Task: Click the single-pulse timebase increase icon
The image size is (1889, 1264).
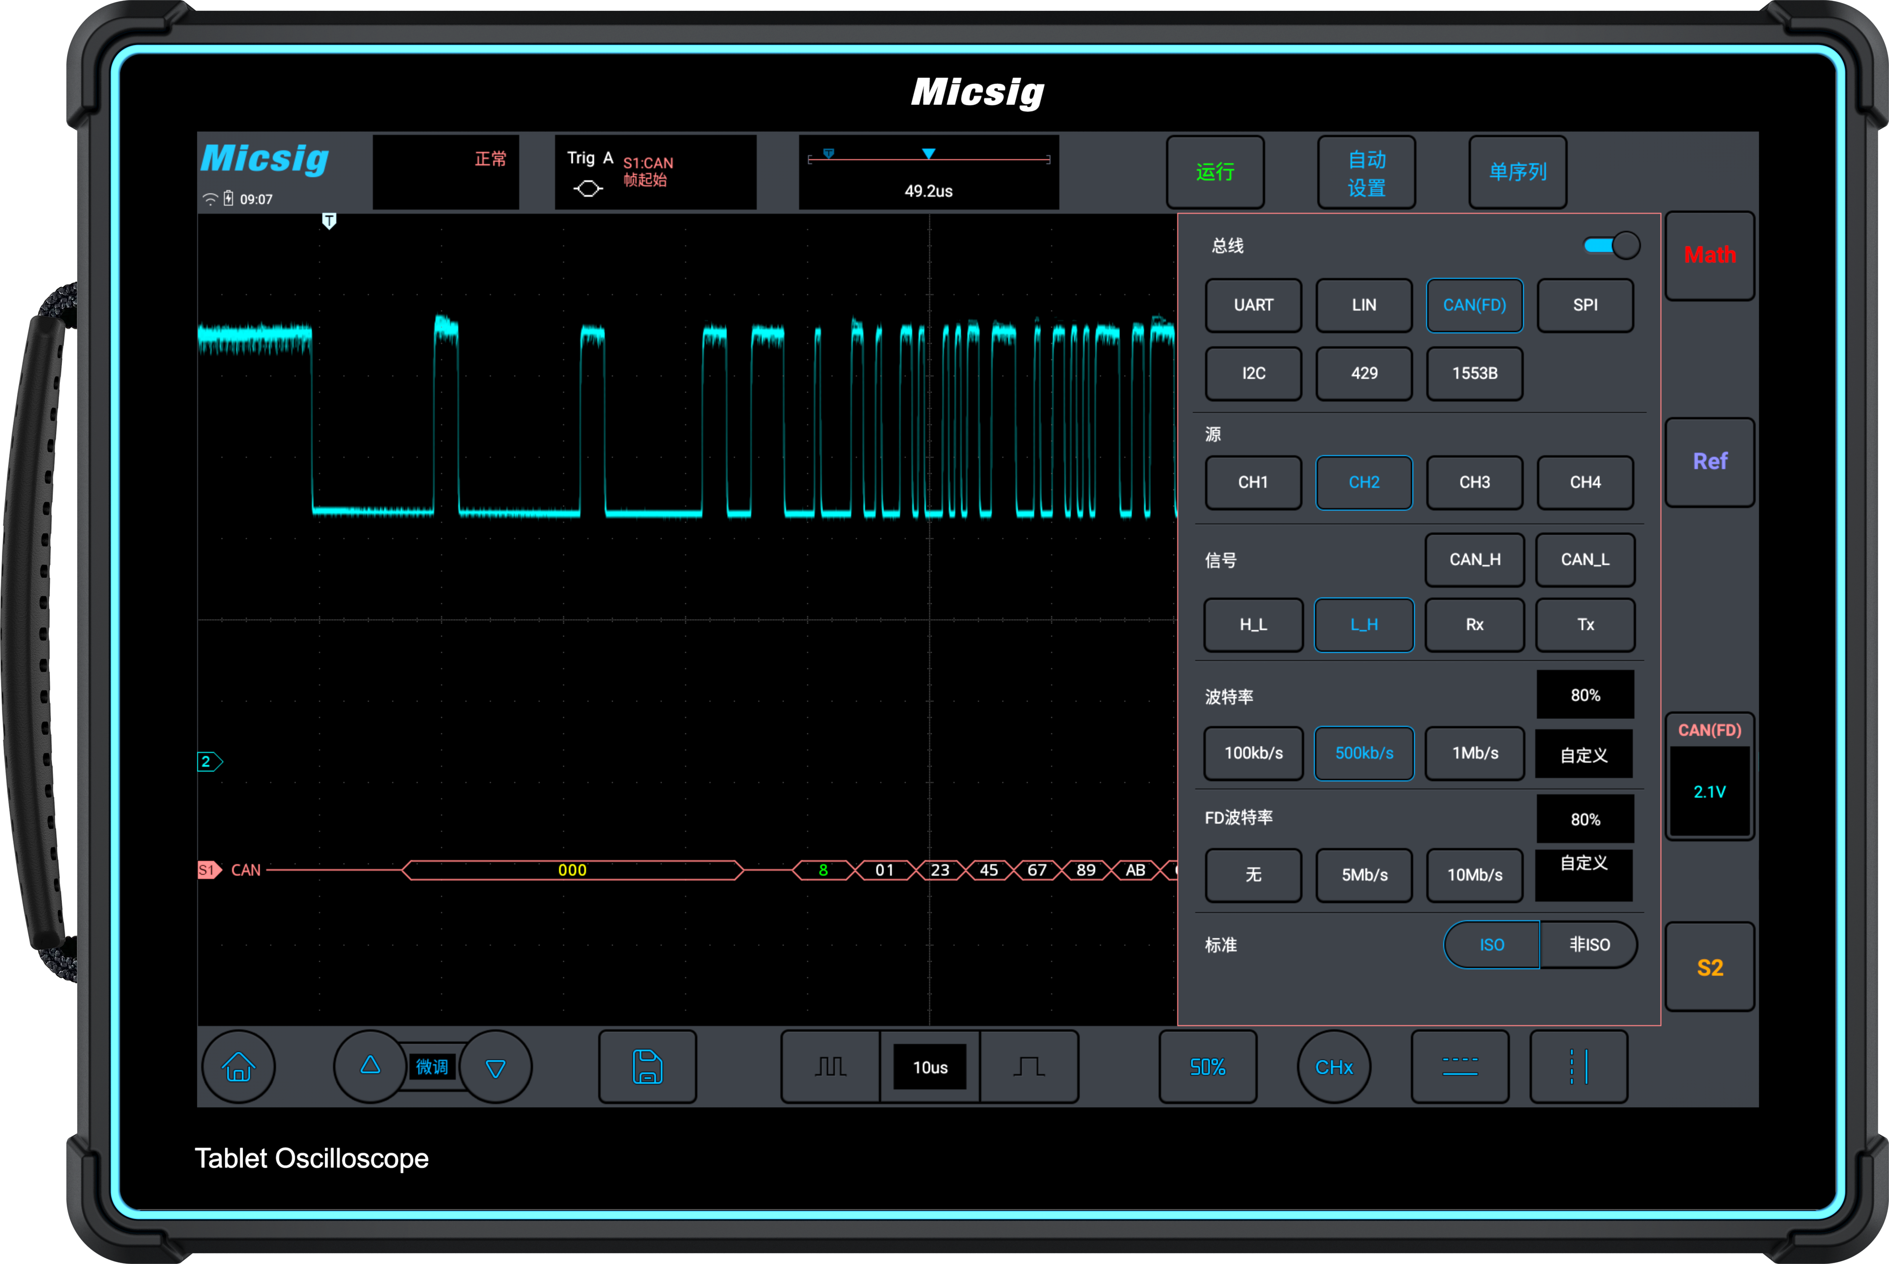Action: [1028, 1067]
